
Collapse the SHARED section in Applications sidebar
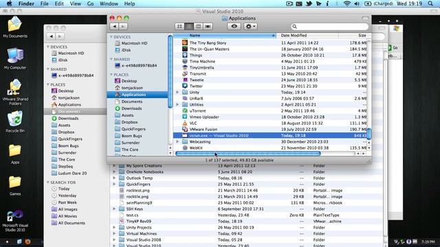[x=111, y=59]
